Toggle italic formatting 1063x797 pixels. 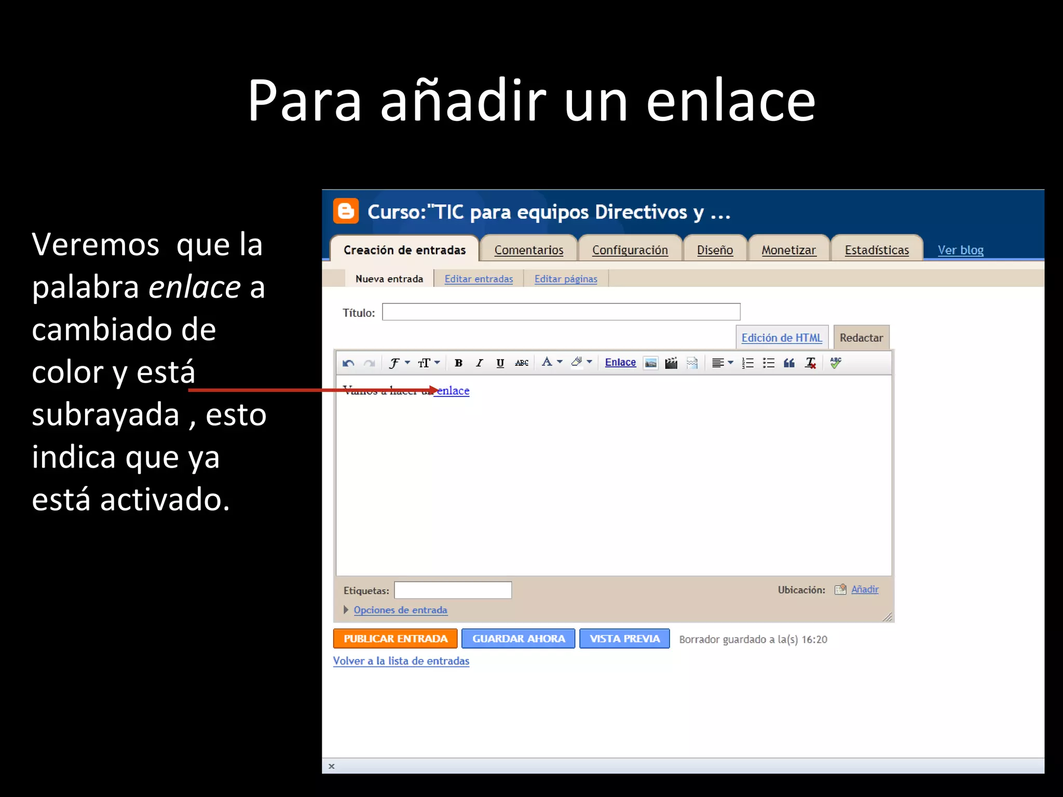tap(479, 363)
